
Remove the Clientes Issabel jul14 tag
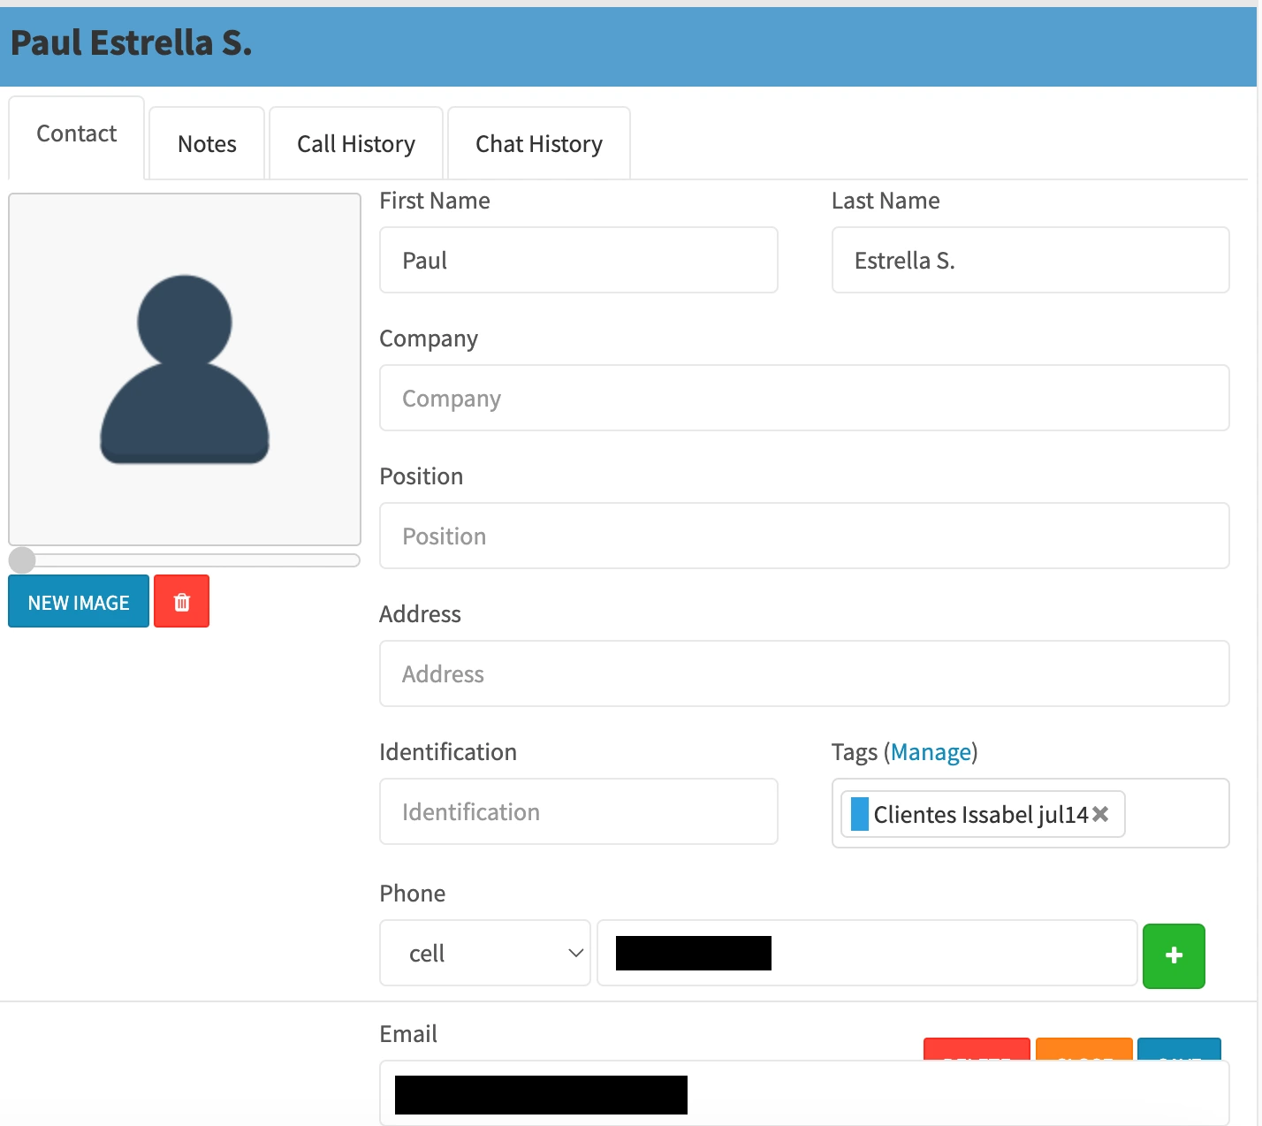pyautogui.click(x=1100, y=814)
